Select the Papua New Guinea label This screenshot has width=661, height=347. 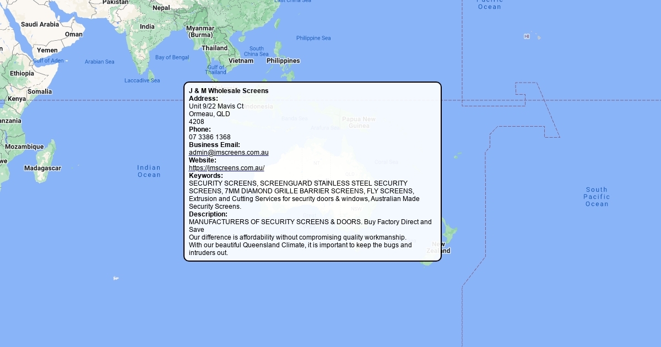359,122
